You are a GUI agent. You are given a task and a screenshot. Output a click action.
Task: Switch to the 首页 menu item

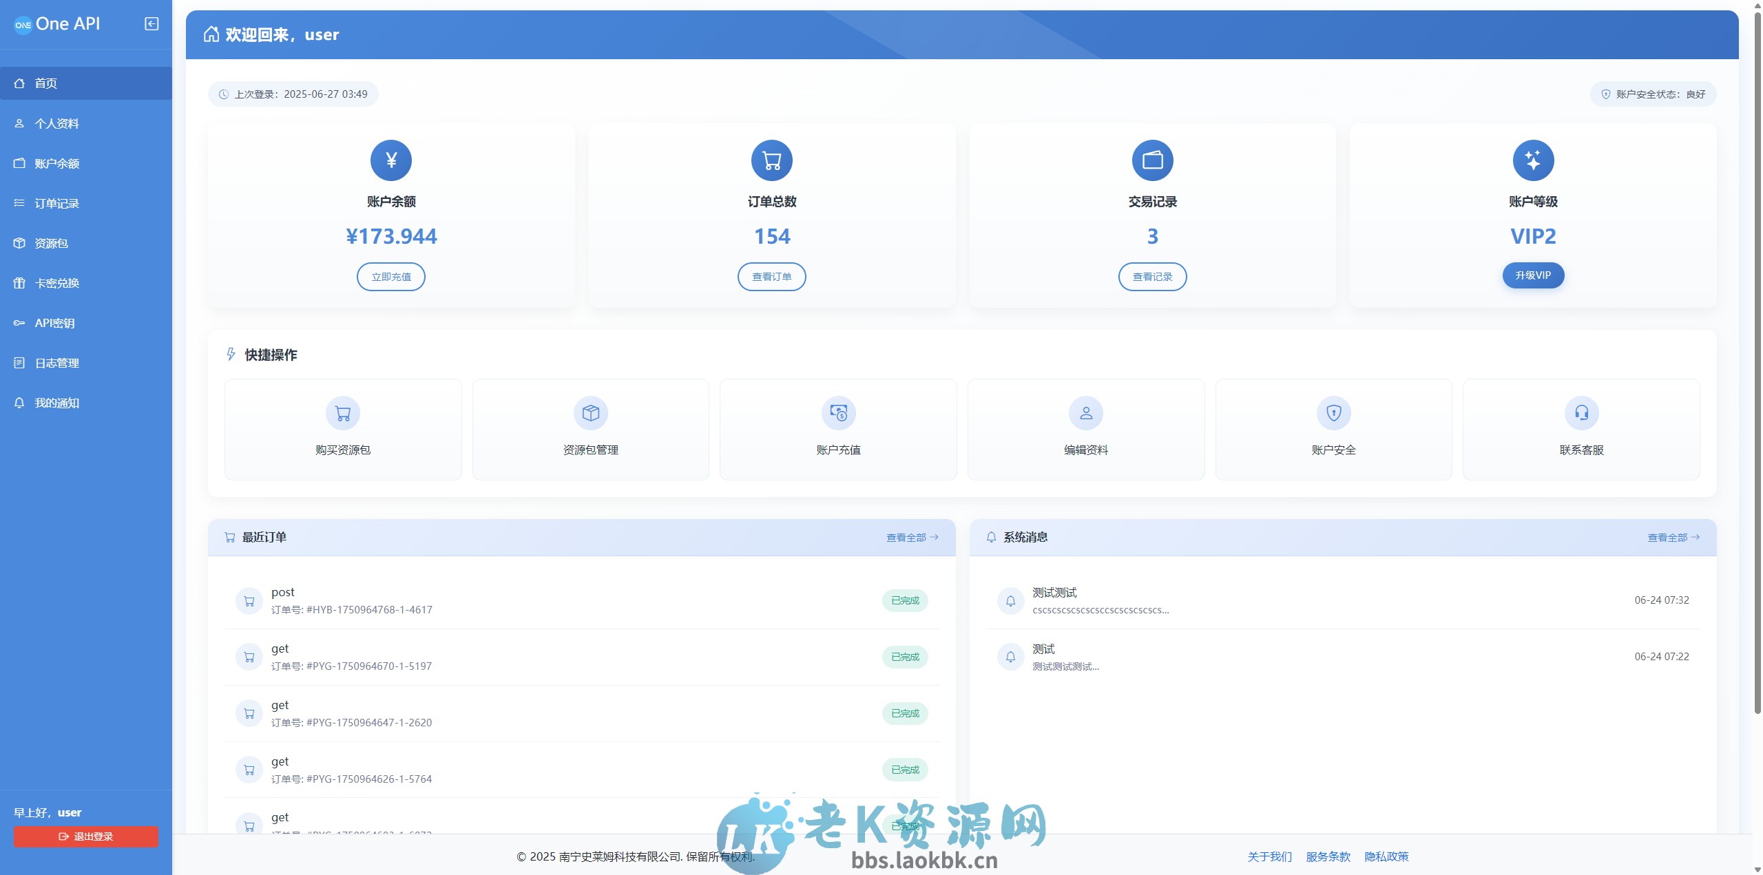point(47,83)
